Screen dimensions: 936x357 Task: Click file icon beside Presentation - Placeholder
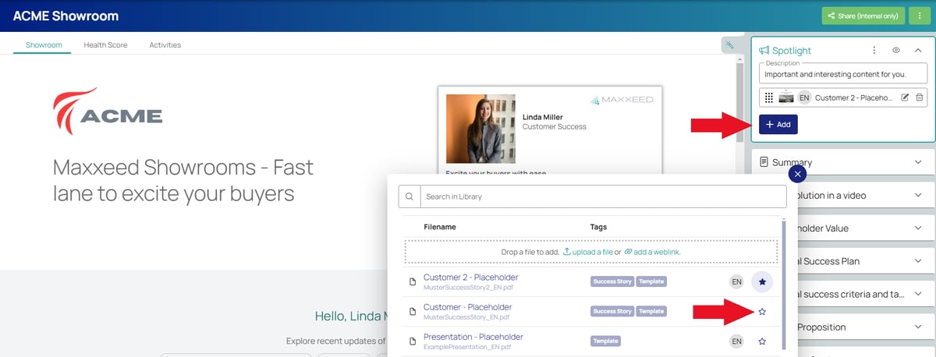pos(413,341)
